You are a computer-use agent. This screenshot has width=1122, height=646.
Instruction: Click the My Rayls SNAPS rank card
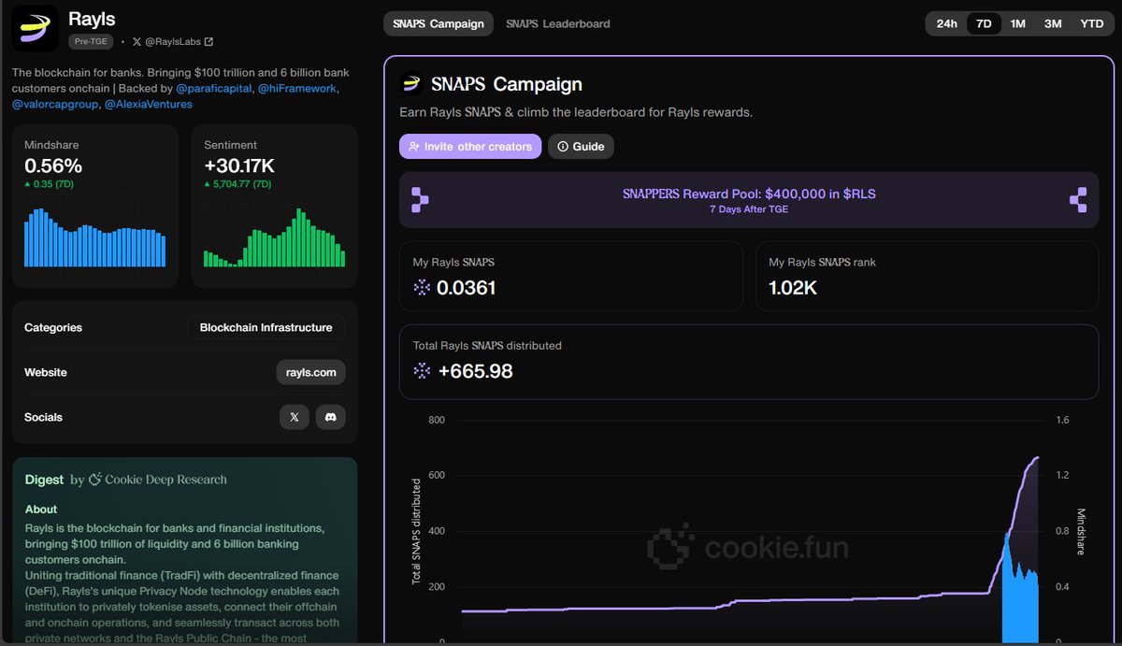tap(927, 276)
